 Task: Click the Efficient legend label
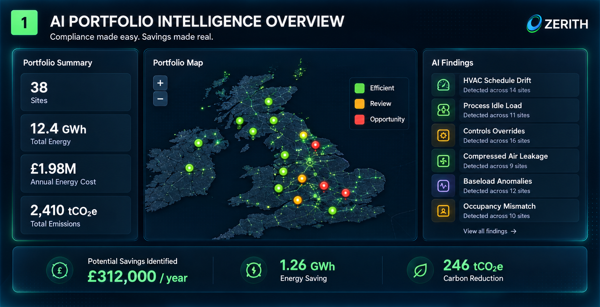coord(382,88)
